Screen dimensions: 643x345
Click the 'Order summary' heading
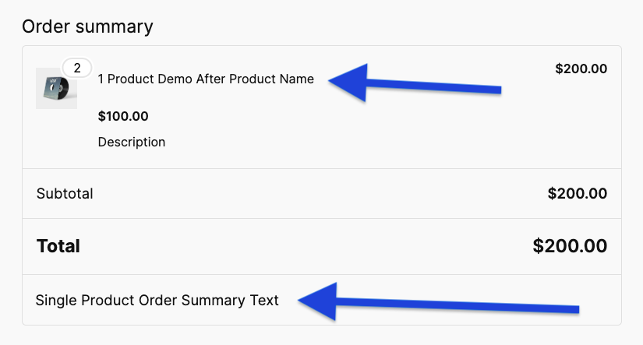pyautogui.click(x=87, y=26)
